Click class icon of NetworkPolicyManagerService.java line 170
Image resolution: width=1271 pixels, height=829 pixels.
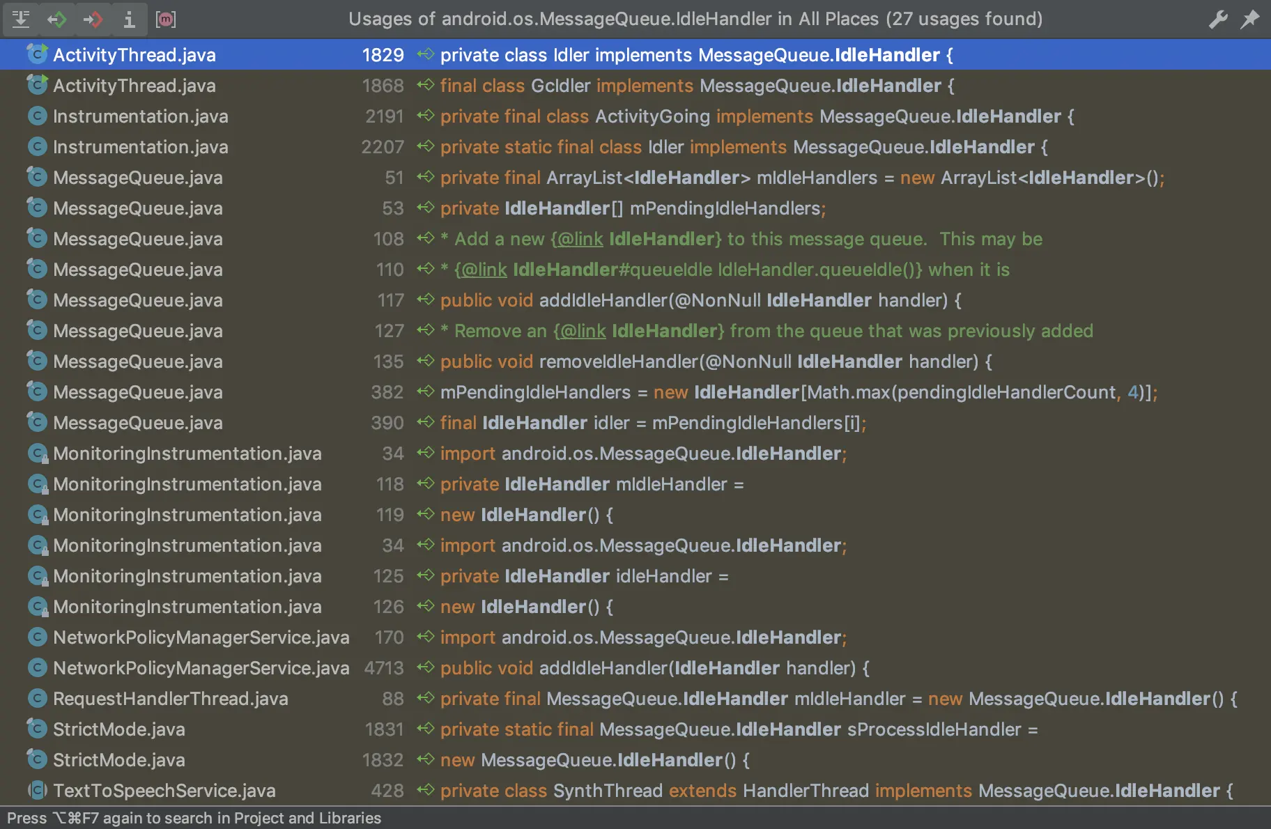37,637
